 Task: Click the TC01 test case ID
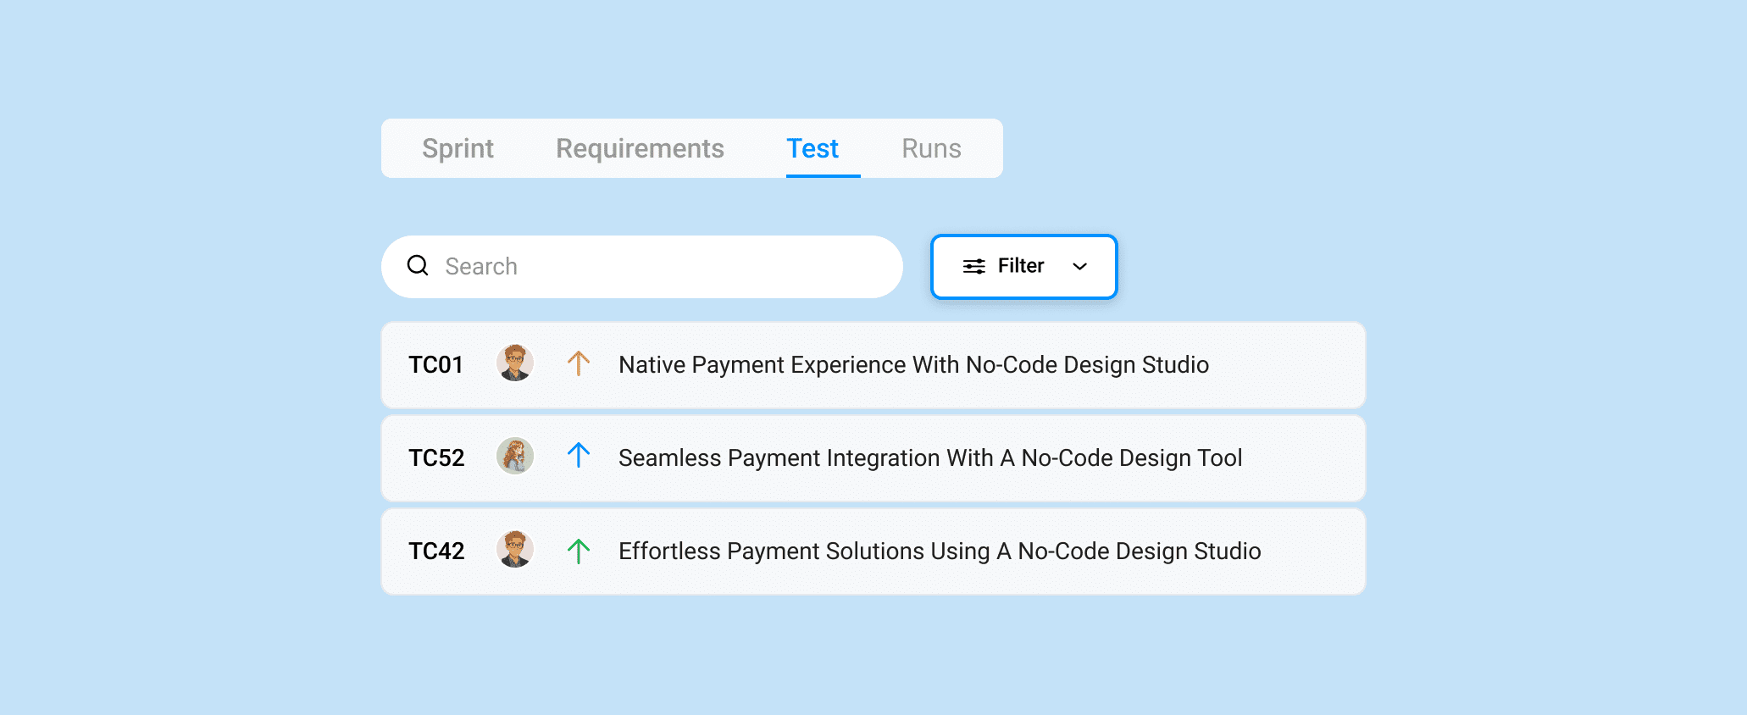click(x=435, y=365)
